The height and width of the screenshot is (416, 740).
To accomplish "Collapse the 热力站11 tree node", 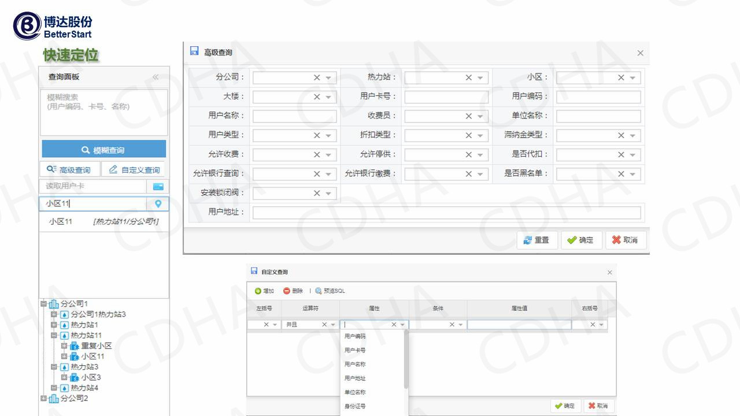I will [x=54, y=335].
